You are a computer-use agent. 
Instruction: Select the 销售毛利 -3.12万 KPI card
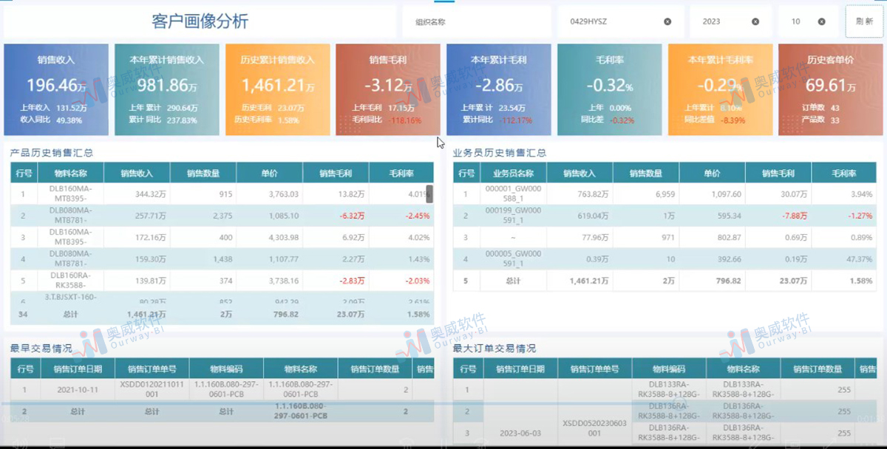point(388,90)
